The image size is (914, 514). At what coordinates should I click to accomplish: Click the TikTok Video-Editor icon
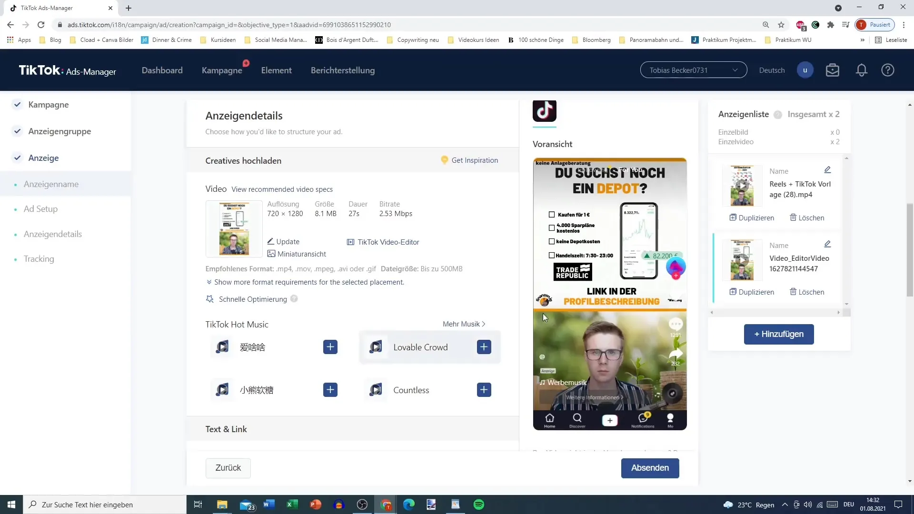point(350,242)
